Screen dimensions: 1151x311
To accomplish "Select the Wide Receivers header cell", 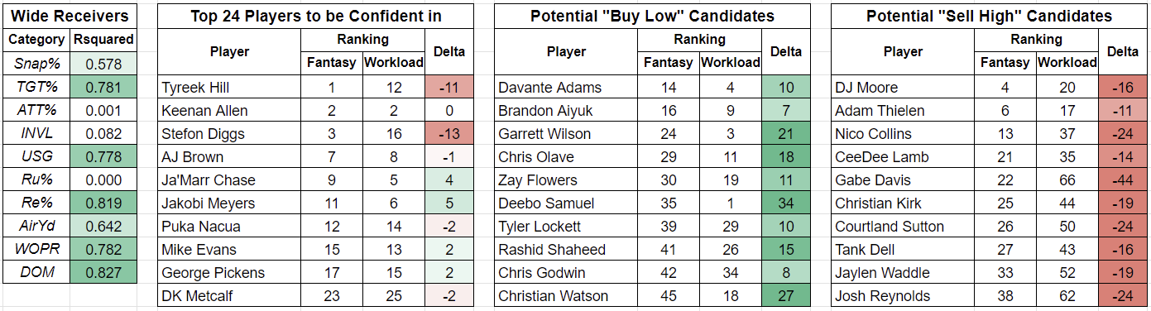I will pyautogui.click(x=71, y=16).
